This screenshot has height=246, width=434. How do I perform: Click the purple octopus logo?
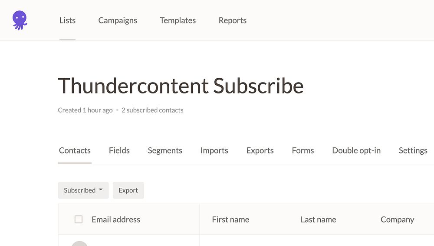tap(20, 20)
